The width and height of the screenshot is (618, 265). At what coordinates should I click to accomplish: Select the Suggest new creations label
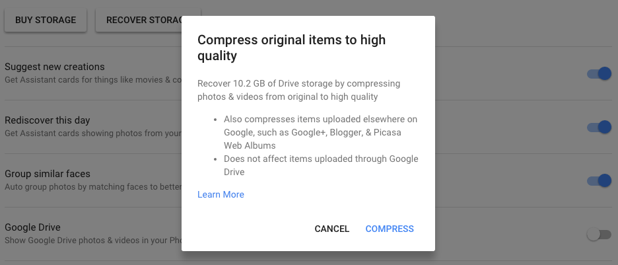click(x=55, y=67)
